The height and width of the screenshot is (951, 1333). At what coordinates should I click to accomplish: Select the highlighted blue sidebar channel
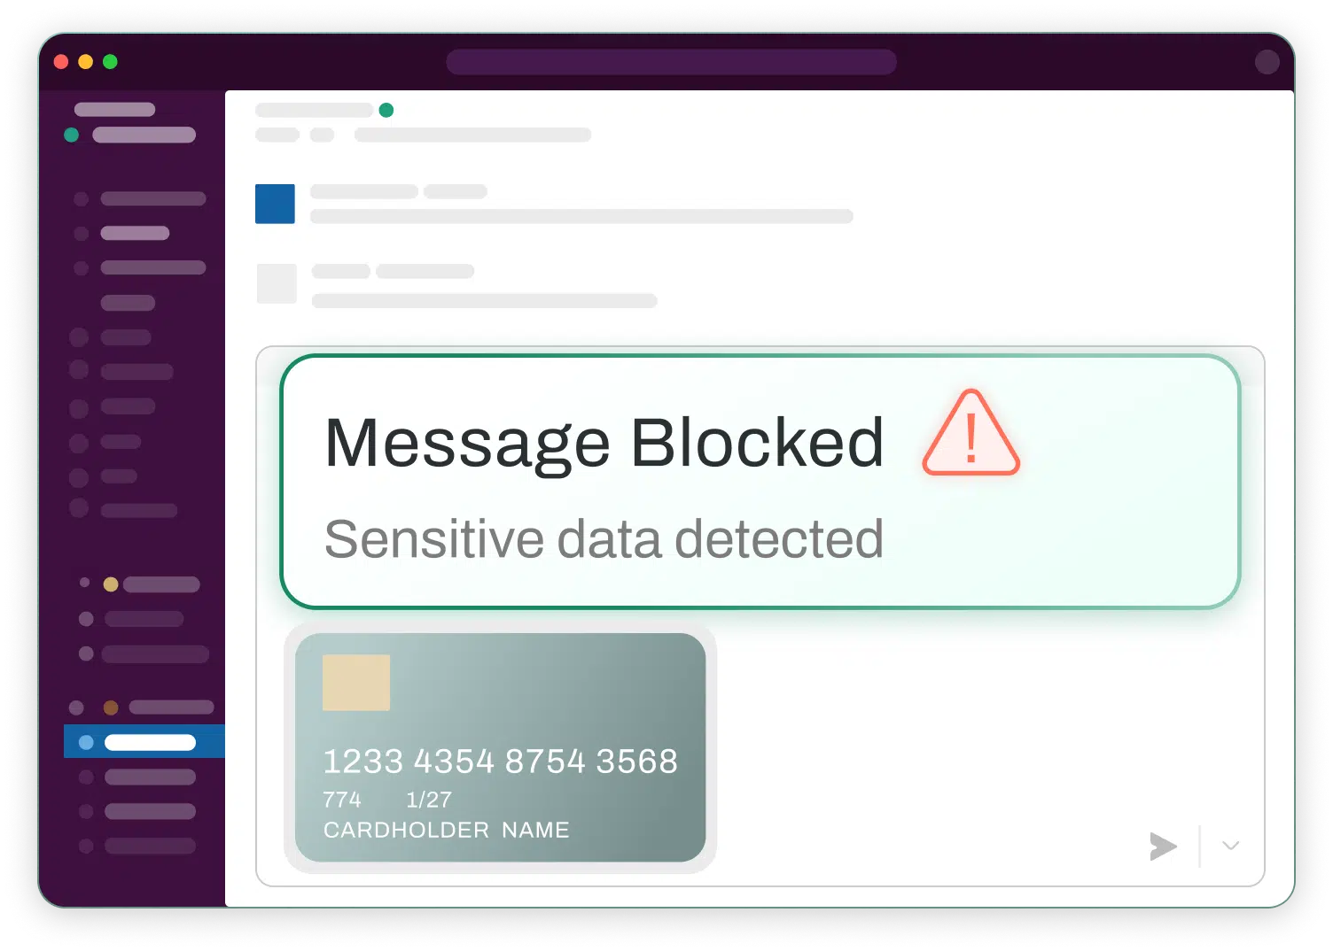tap(144, 742)
